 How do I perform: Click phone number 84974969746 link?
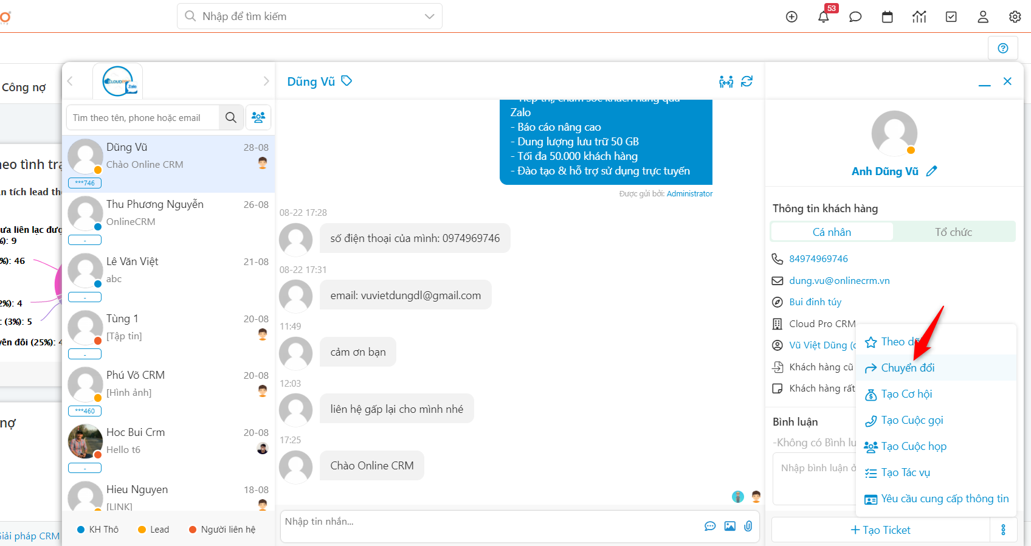[818, 259]
